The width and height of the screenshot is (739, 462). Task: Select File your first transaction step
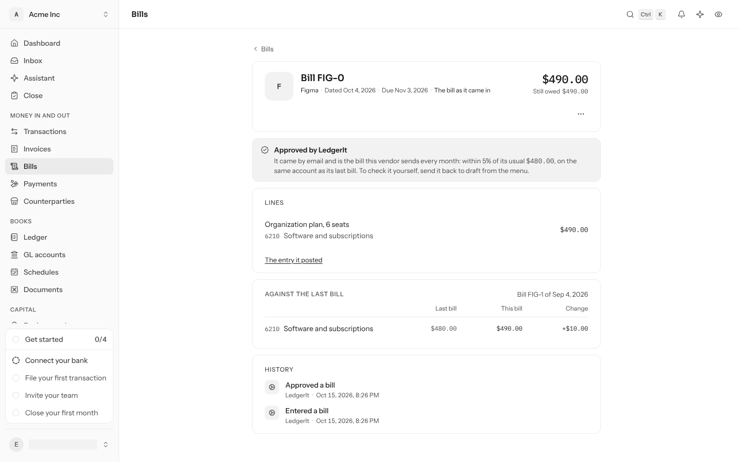(x=59, y=378)
